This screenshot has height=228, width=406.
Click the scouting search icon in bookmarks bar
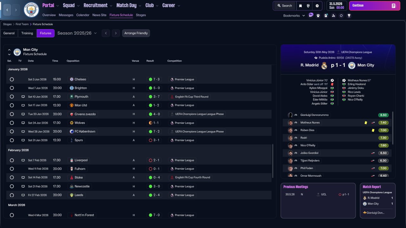(x=333, y=16)
